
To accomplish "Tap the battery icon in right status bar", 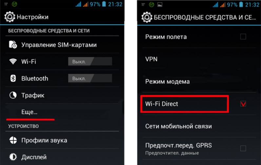I will pos(241,4).
